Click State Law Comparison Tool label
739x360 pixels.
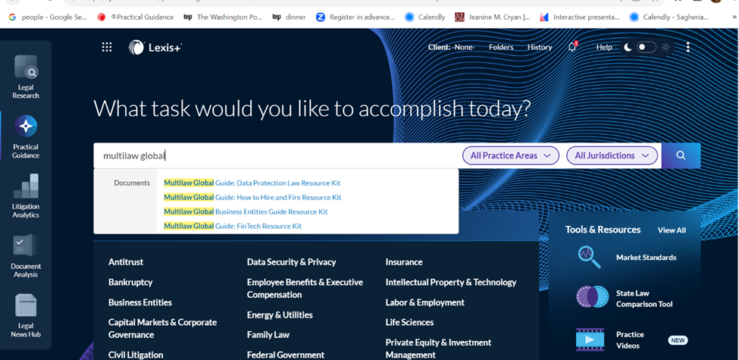coord(644,299)
